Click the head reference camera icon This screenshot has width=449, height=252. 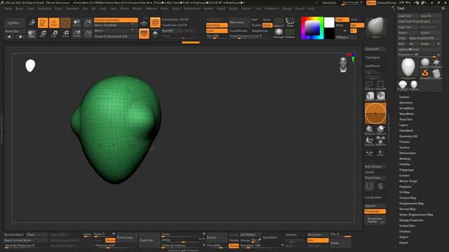343,64
